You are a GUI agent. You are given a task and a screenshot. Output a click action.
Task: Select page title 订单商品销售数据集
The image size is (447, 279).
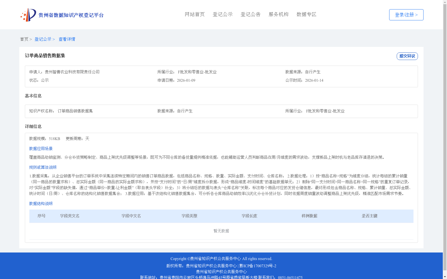click(x=45, y=56)
